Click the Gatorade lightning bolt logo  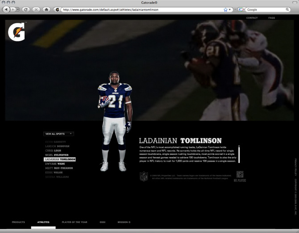(16, 32)
